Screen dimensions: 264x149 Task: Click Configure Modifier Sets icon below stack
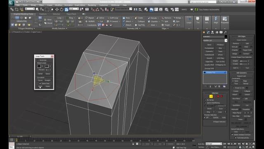224,87
